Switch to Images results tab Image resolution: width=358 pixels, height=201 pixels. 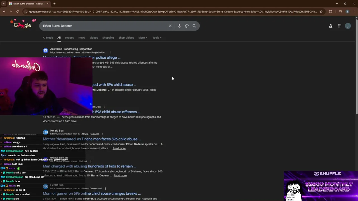[69, 38]
